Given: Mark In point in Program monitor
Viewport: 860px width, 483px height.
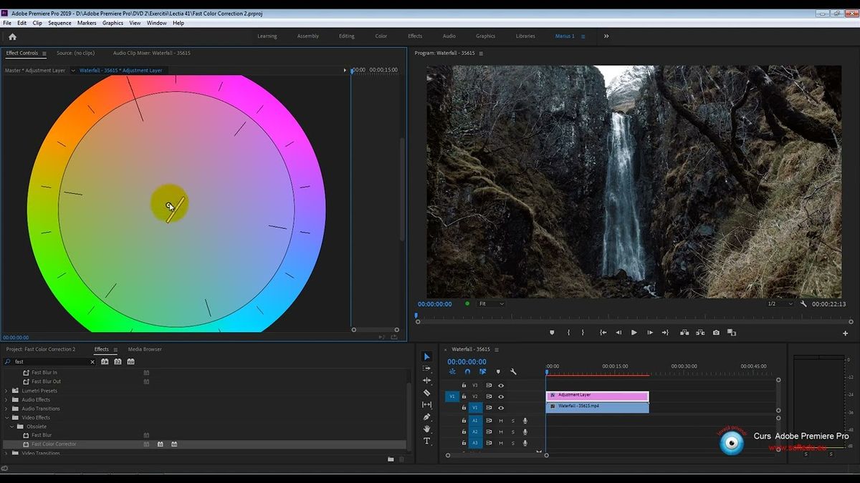Looking at the screenshot, I should coord(568,333).
